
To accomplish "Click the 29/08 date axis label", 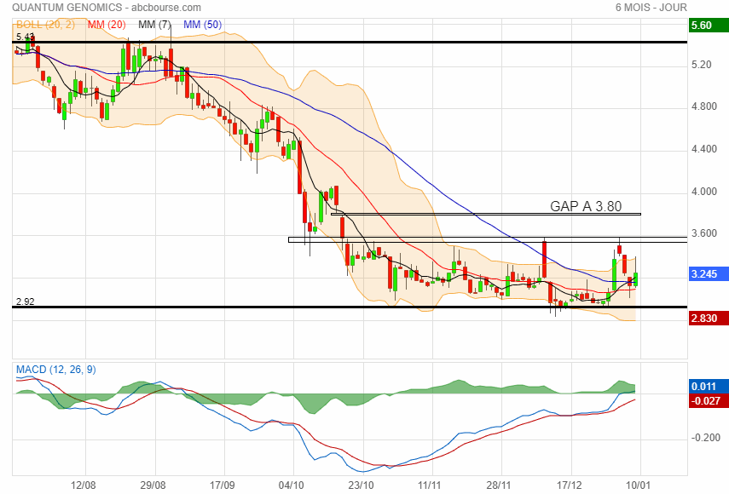I will point(153,485).
